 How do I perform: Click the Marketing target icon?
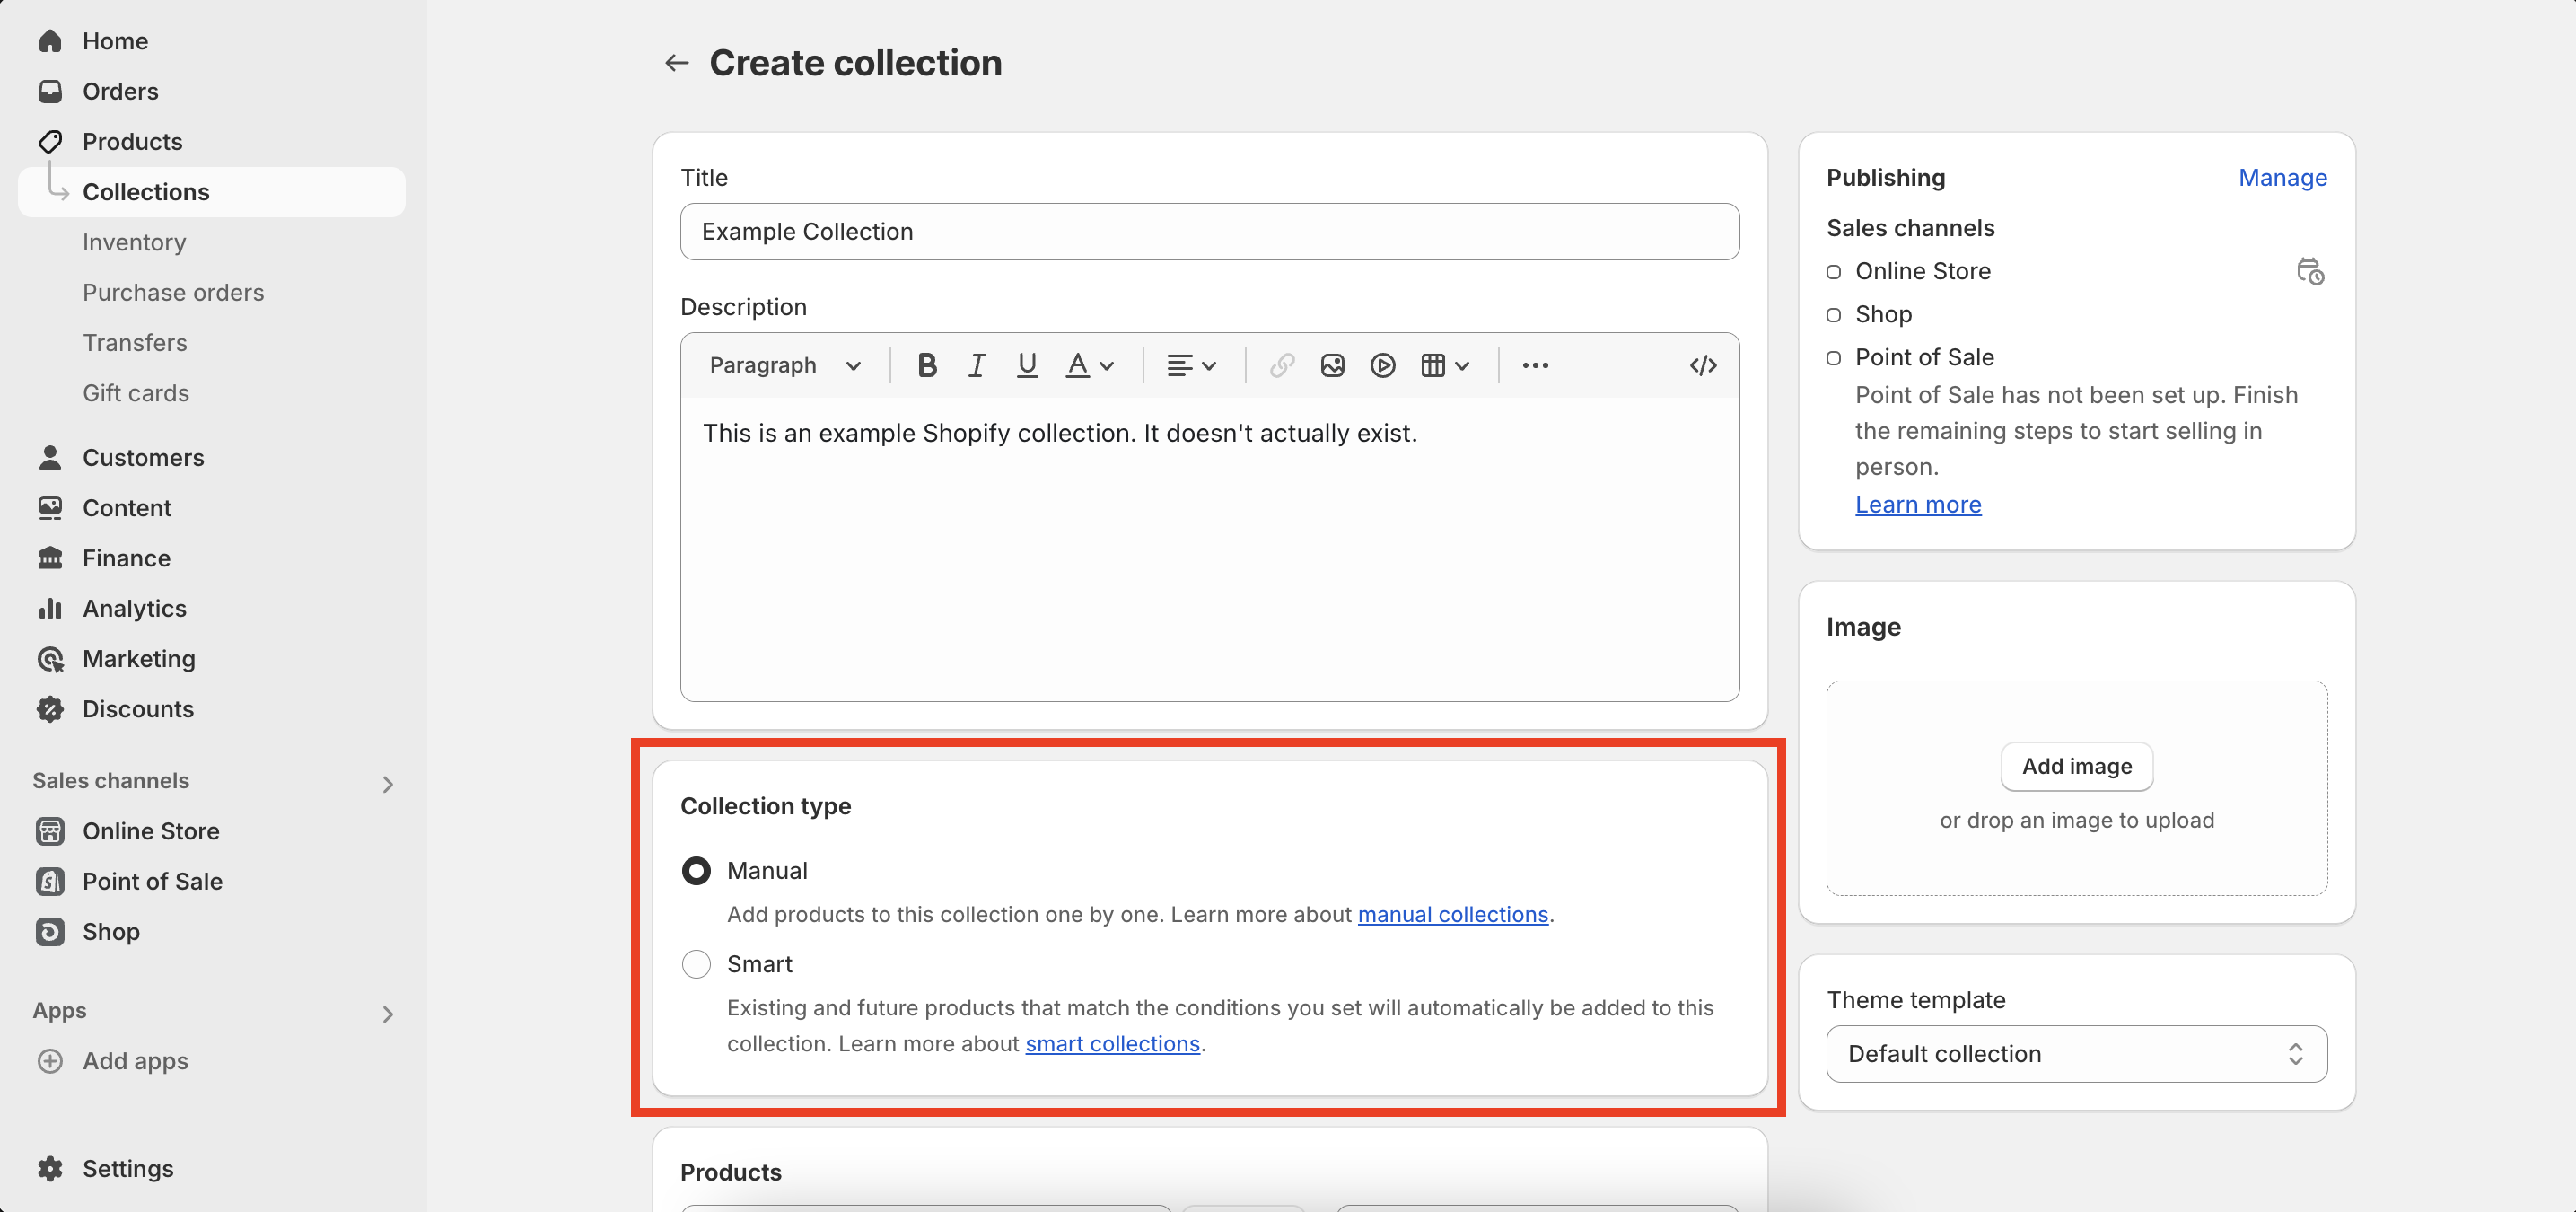[50, 659]
